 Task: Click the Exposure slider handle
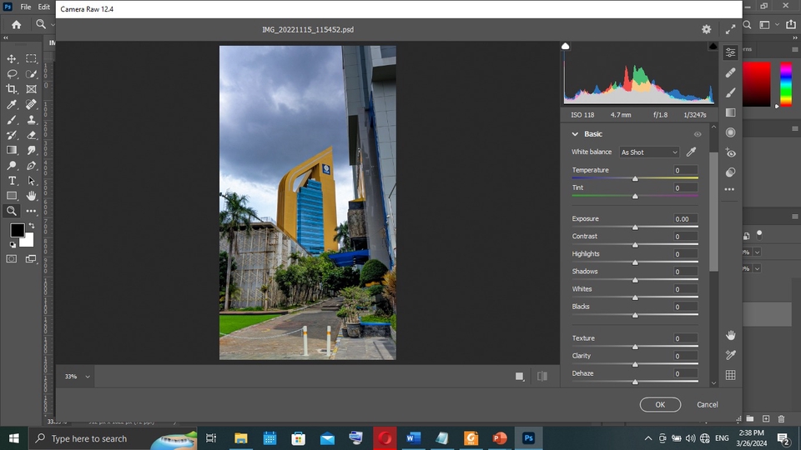635,227
